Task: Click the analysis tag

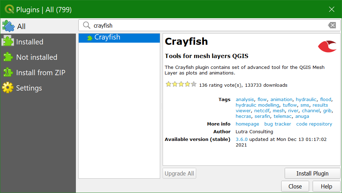Action: [245, 99]
